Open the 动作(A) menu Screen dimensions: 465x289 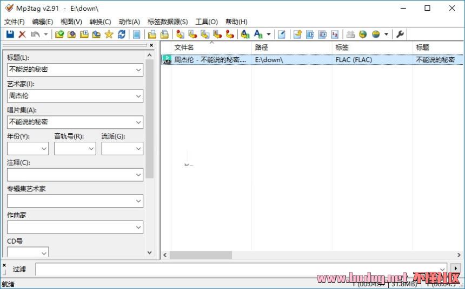pos(129,22)
